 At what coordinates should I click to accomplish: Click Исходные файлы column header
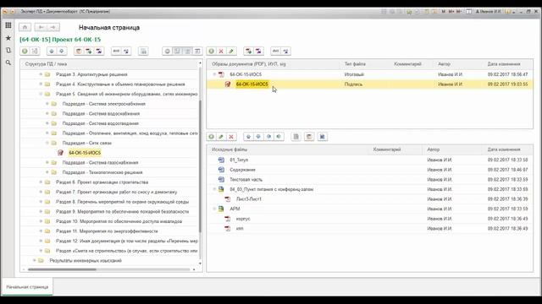click(x=230, y=149)
